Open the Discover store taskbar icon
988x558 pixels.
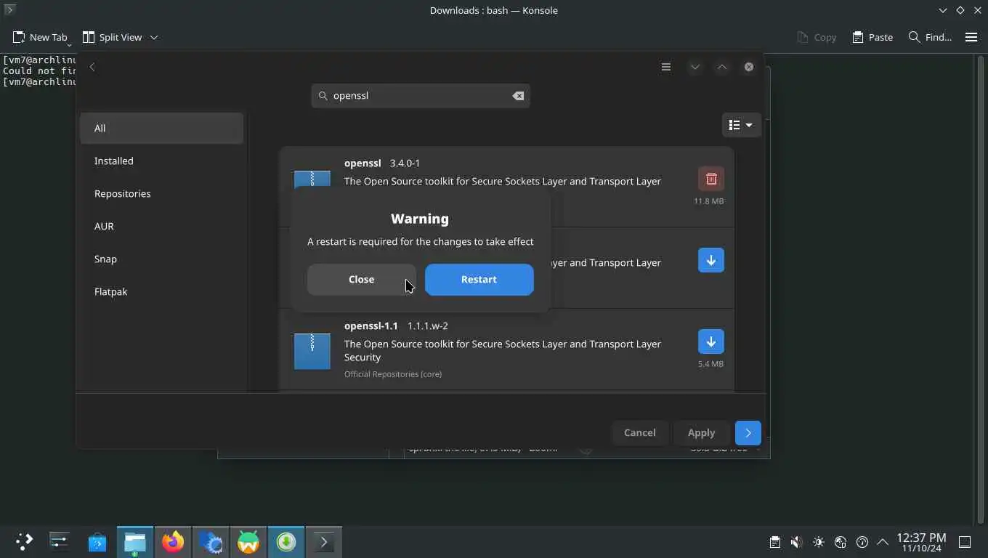tap(97, 541)
